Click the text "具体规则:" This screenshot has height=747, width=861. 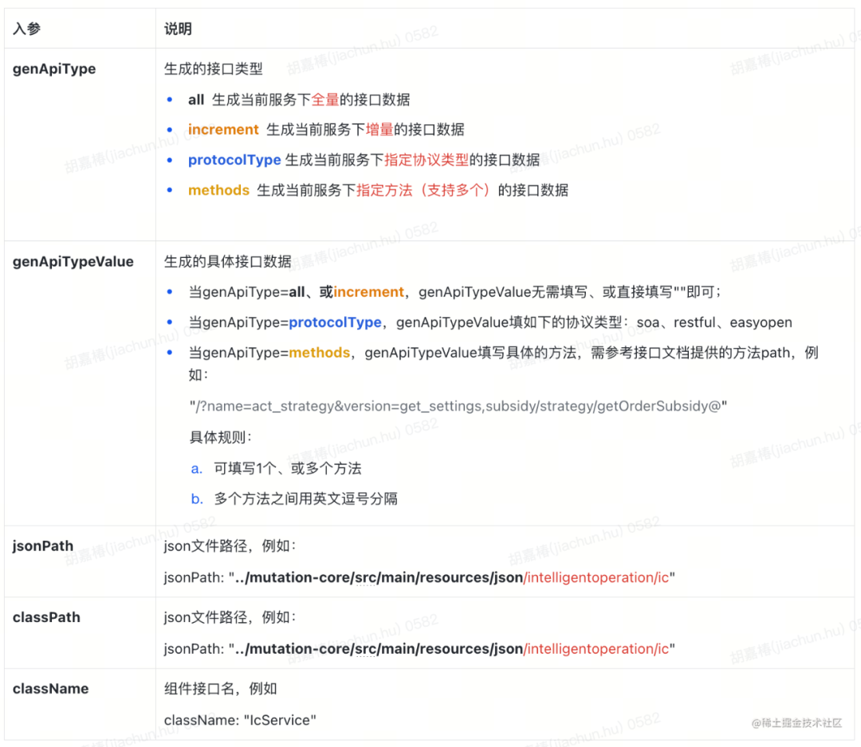[221, 437]
